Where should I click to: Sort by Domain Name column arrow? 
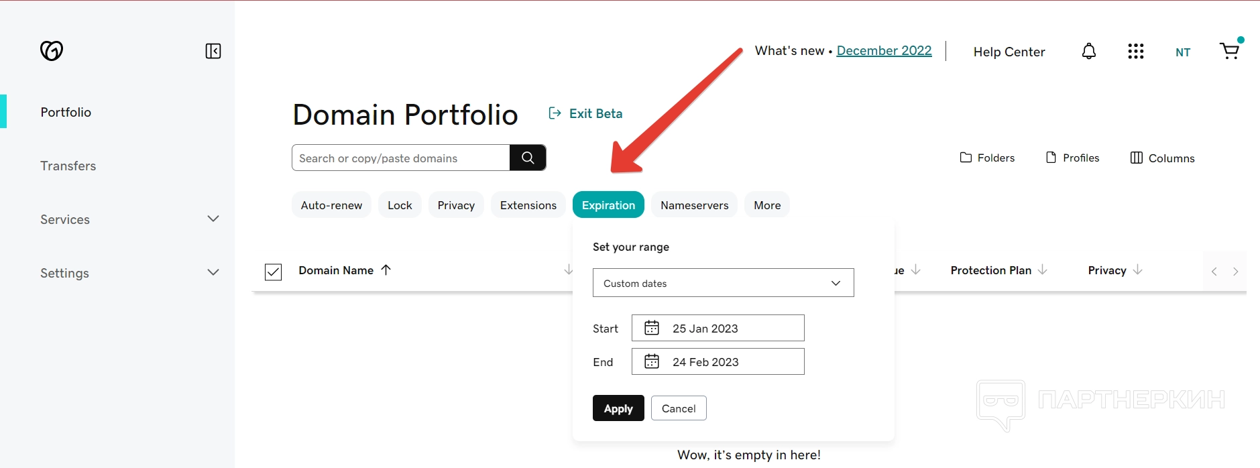[x=386, y=270]
